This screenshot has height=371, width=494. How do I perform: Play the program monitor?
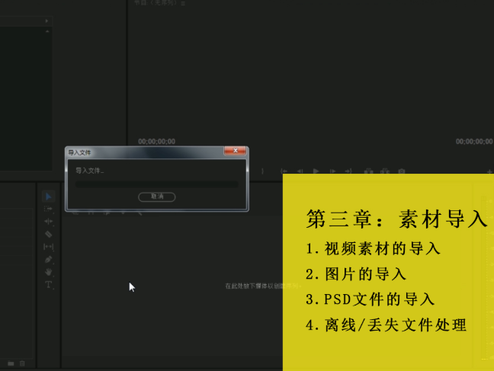click(316, 171)
